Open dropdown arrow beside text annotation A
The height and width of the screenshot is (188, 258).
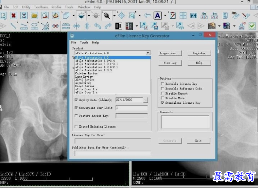[165, 16]
